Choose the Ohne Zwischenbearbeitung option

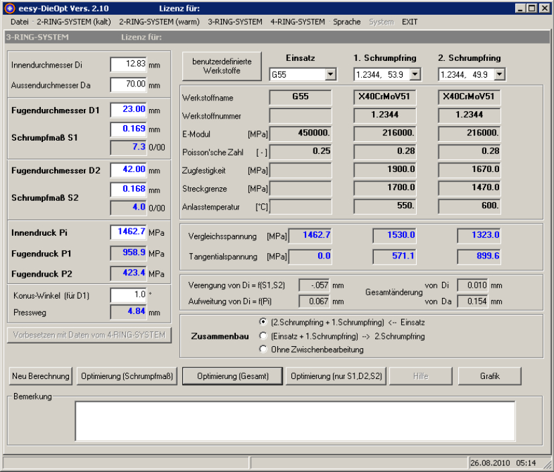[263, 349]
